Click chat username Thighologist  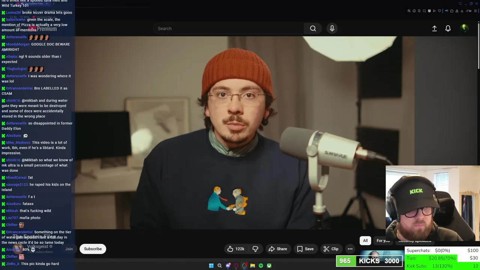point(16,69)
